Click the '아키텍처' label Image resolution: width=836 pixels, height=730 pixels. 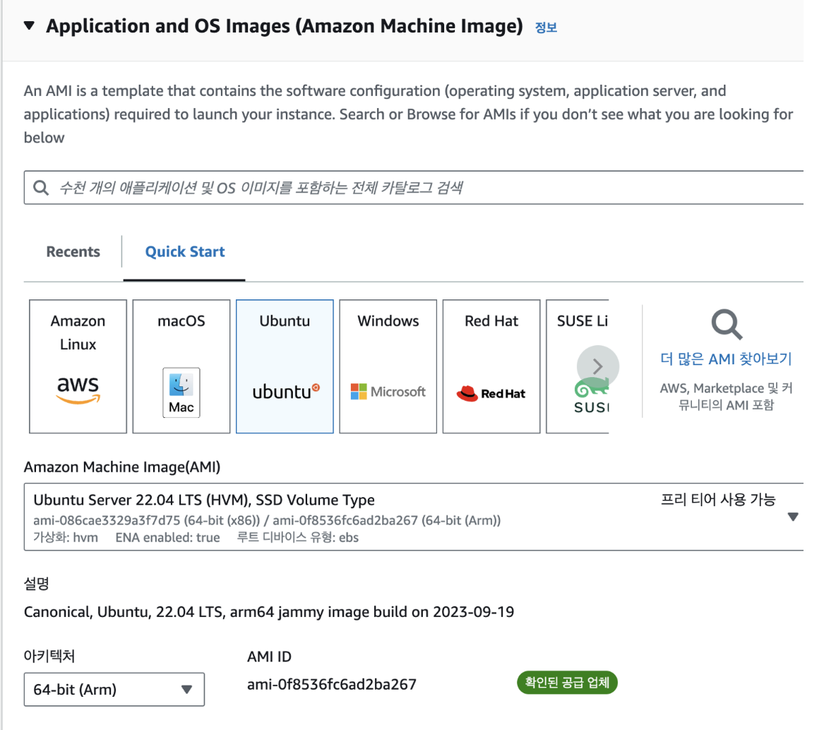[x=49, y=656]
